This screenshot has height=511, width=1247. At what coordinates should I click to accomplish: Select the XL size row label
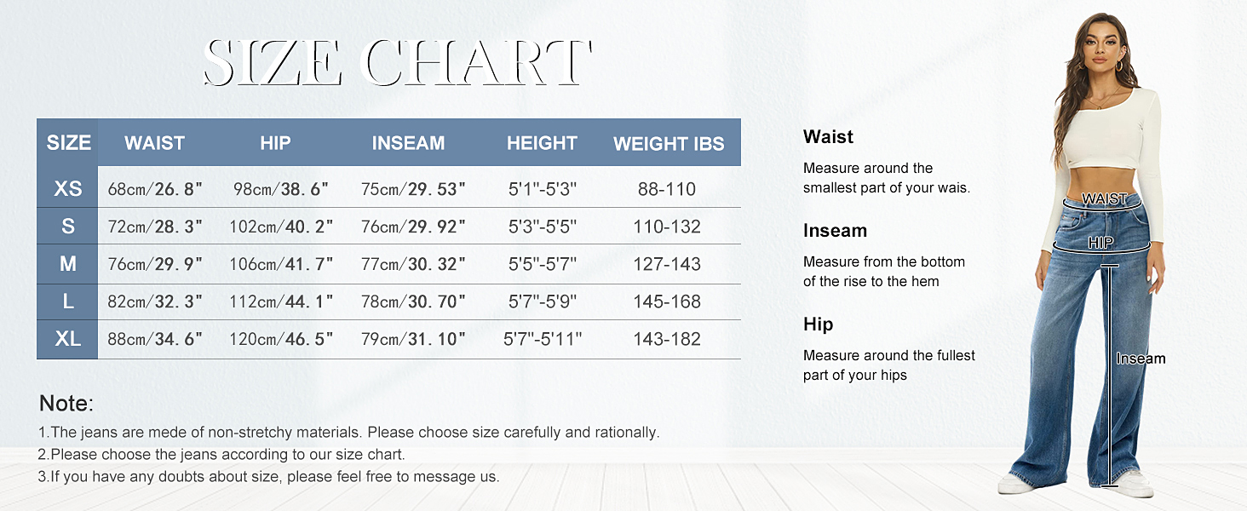tap(68, 339)
